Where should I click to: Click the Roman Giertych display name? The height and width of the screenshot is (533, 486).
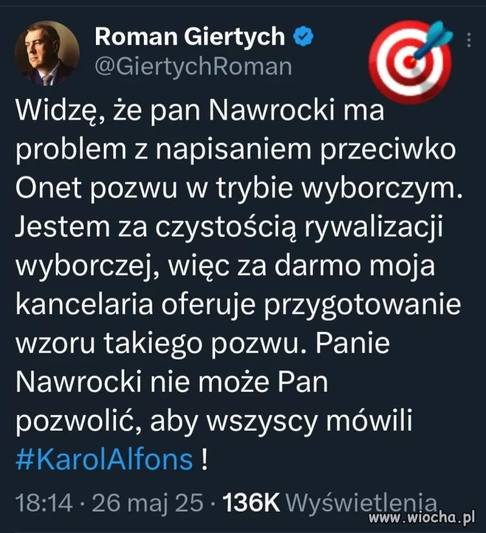(x=189, y=37)
